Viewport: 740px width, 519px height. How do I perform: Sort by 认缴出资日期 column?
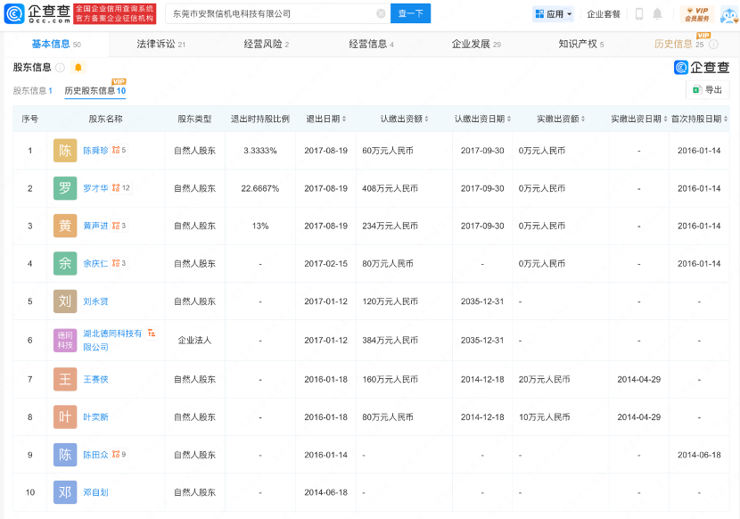pos(509,119)
